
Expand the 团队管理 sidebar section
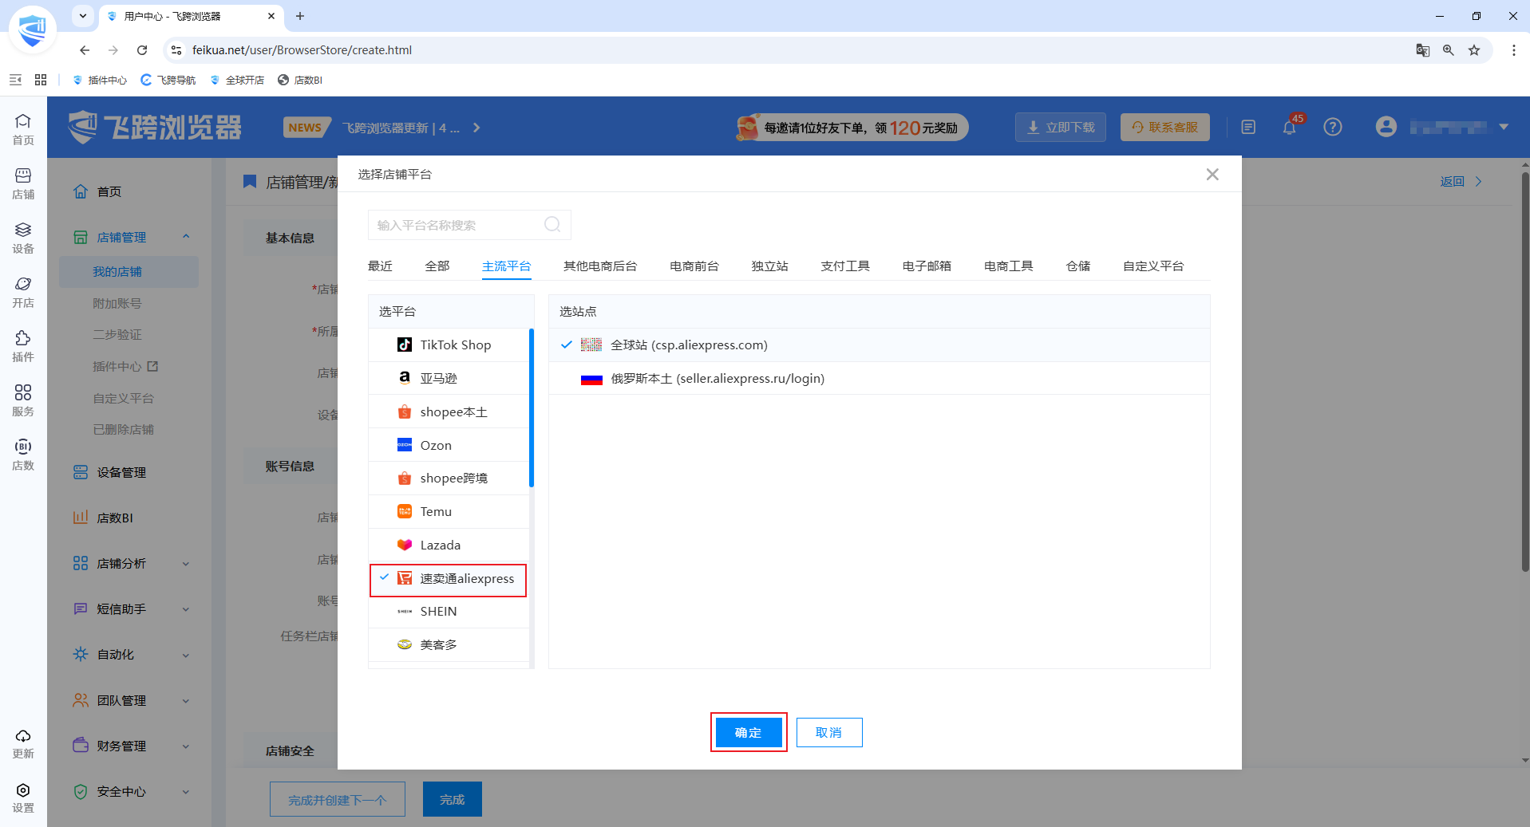point(186,701)
